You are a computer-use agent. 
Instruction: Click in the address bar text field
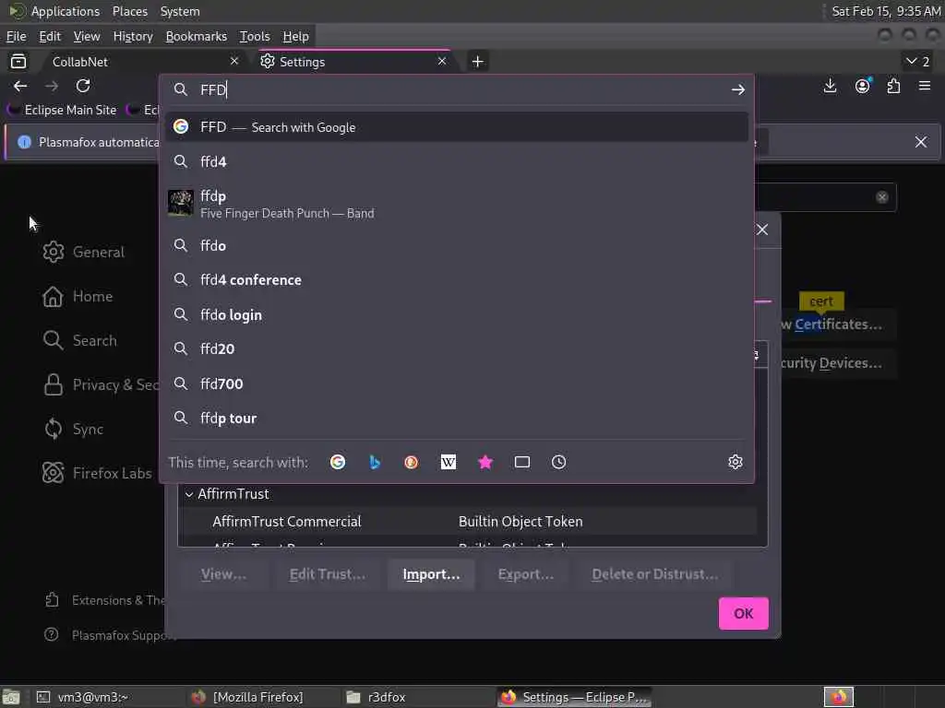[458, 89]
